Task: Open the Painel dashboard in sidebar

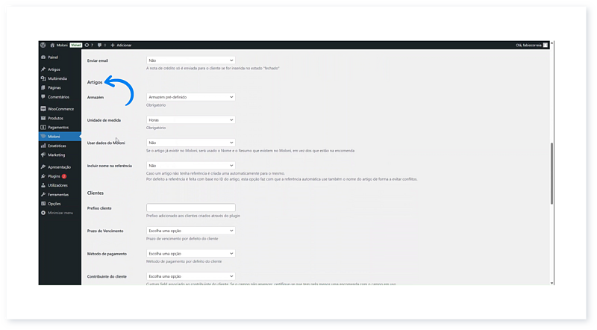Action: (x=52, y=57)
